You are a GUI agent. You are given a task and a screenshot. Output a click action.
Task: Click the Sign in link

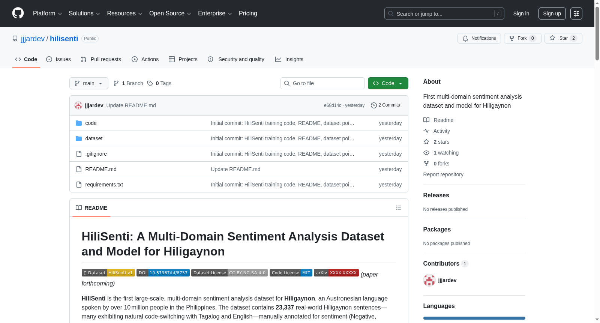click(521, 14)
